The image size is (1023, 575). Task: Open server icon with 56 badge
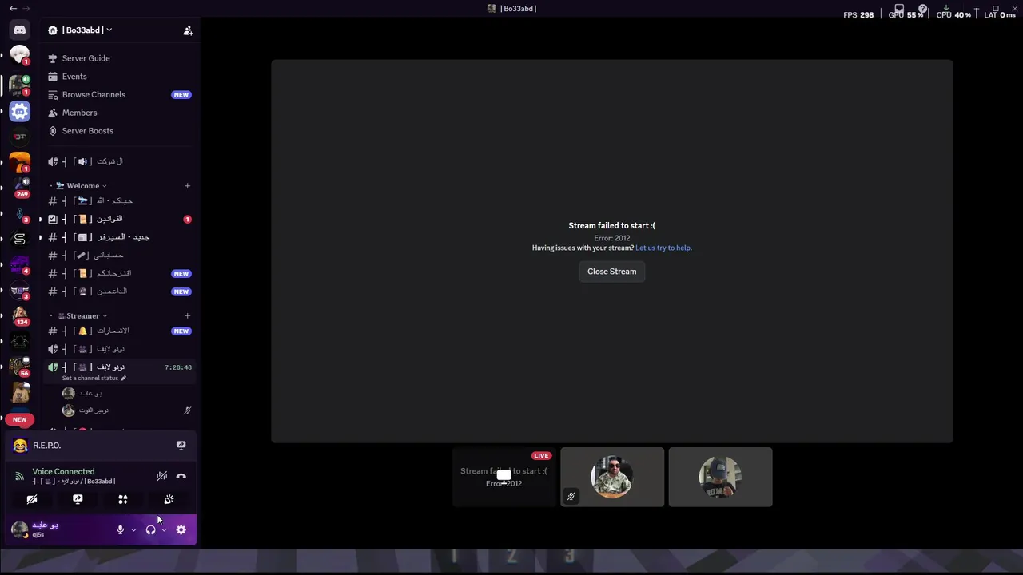point(20,367)
